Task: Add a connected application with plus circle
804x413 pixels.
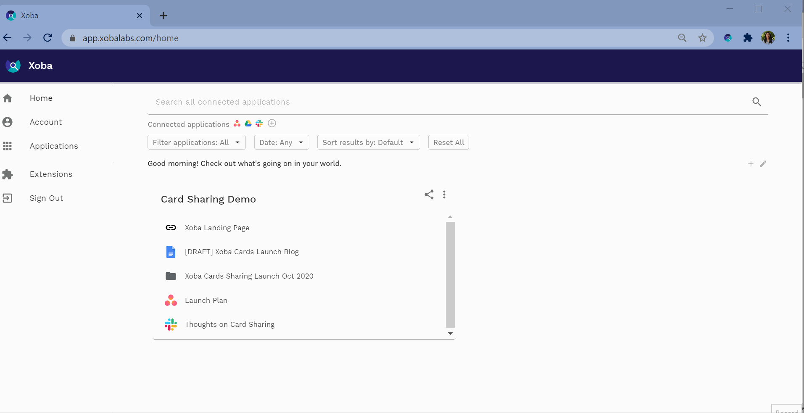Action: [272, 124]
